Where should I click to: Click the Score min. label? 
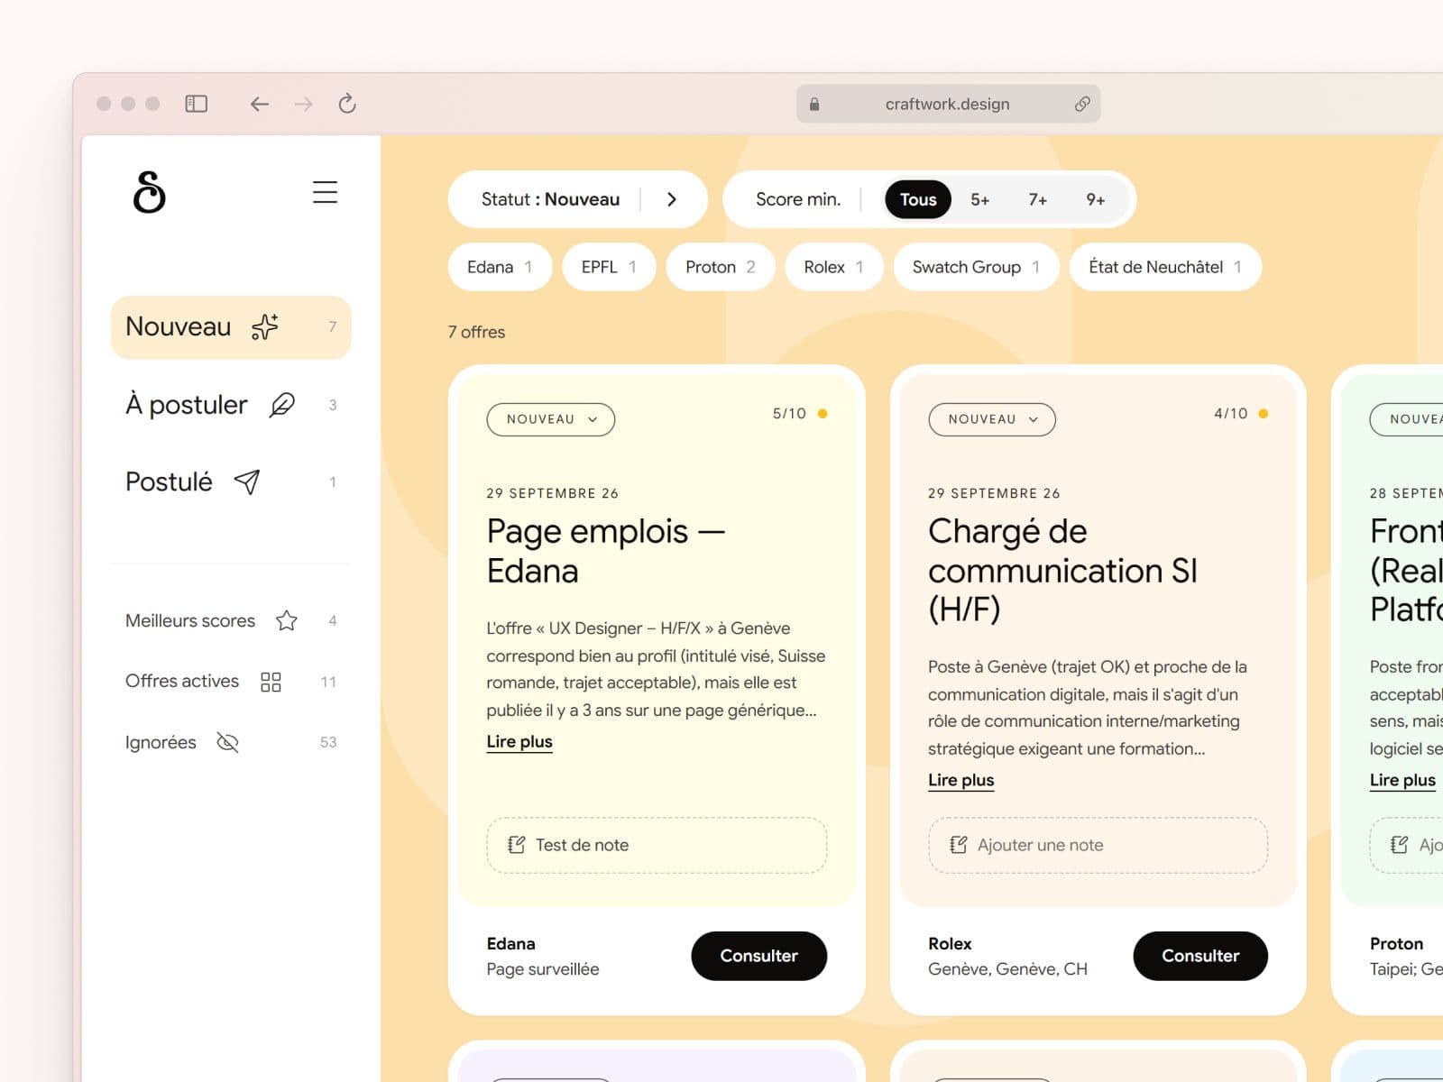coord(798,199)
